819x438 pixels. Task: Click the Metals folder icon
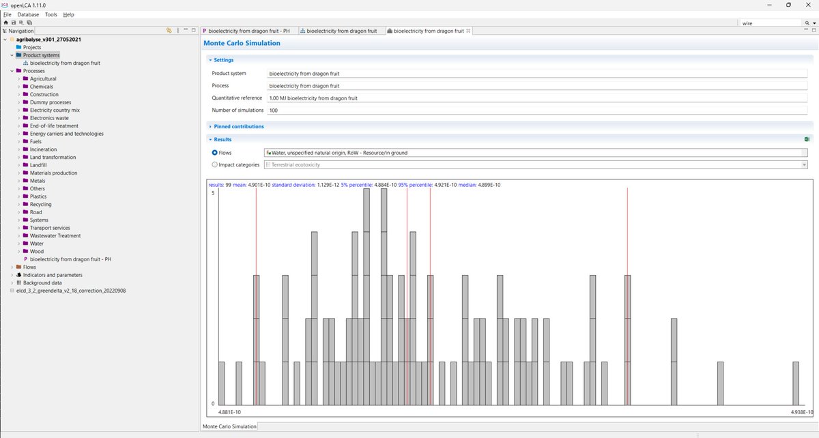26,181
